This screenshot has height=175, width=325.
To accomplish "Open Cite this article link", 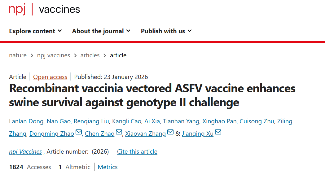I will point(137,151).
